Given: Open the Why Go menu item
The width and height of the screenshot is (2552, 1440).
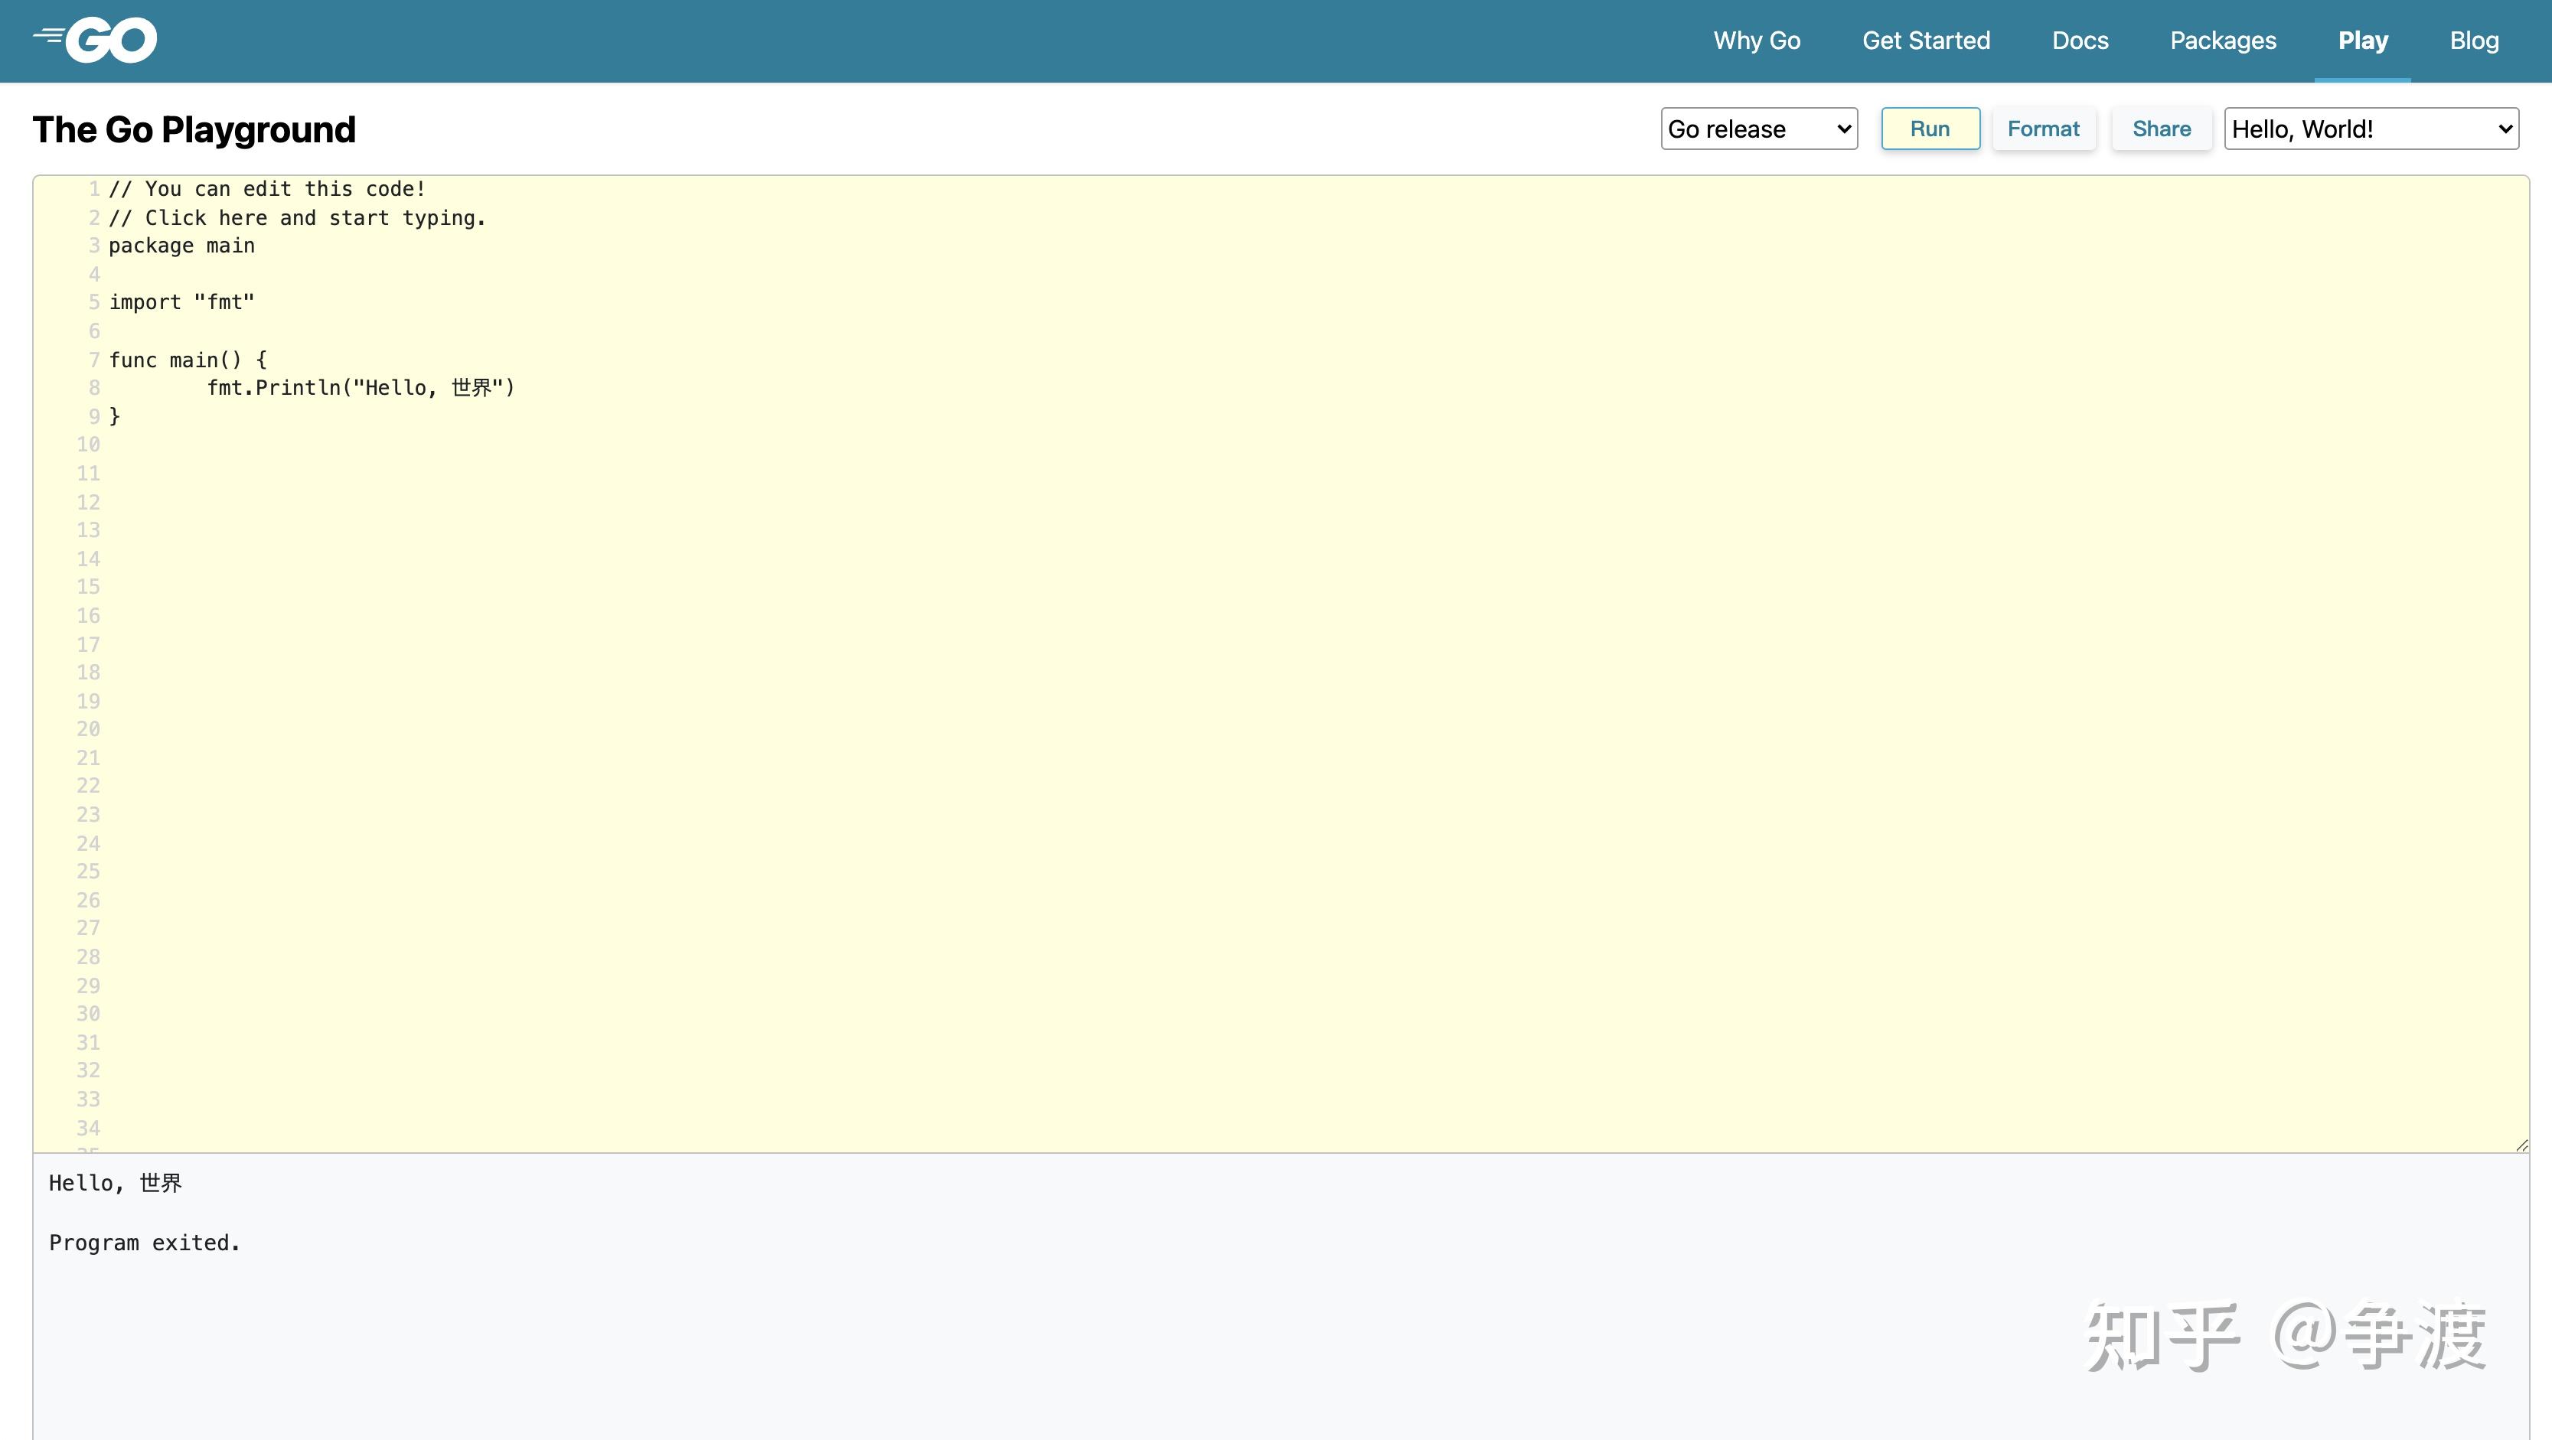Looking at the screenshot, I should pyautogui.click(x=1757, y=41).
